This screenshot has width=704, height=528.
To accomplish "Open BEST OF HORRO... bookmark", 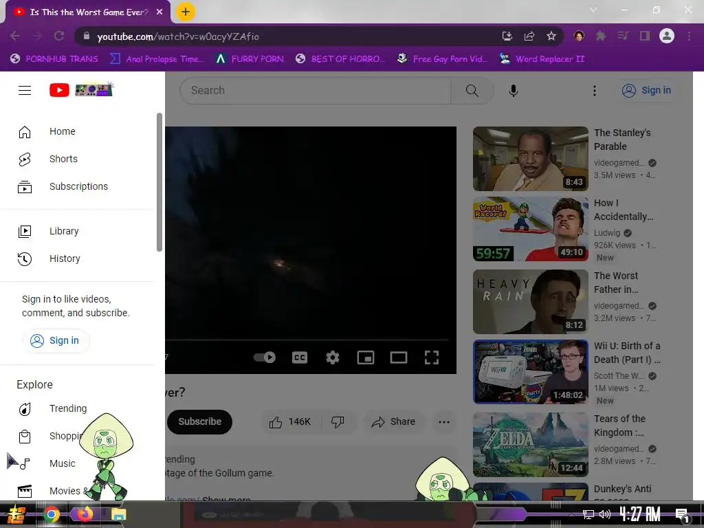I will pyautogui.click(x=340, y=59).
